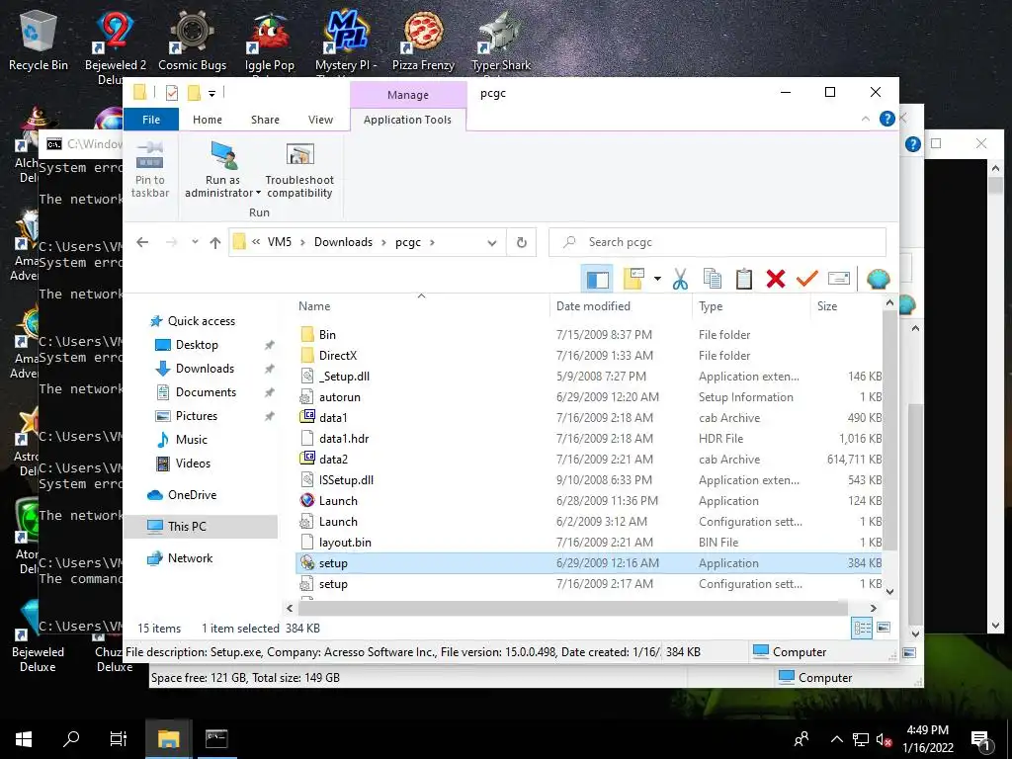Select the Mystery PI desktop shortcut
Screen dimensions: 1012x759
tap(346, 40)
